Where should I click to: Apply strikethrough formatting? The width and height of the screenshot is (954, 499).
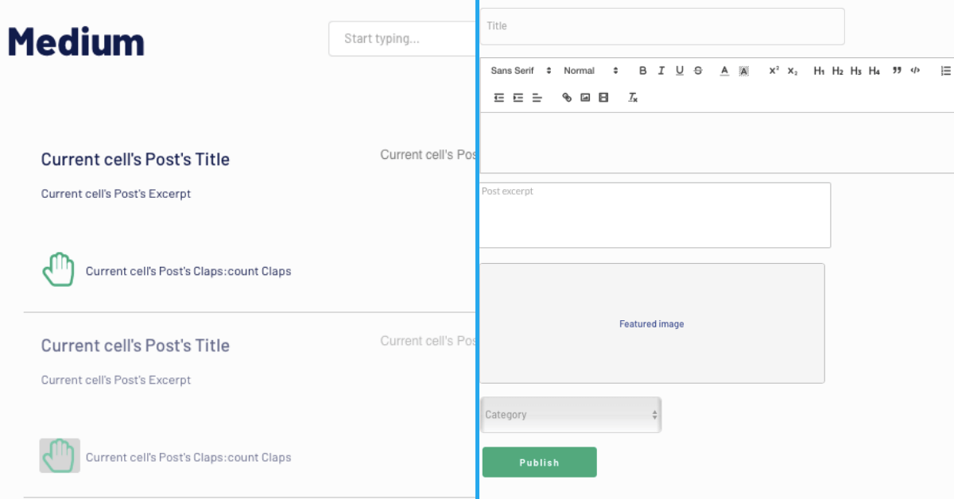pyautogui.click(x=698, y=71)
